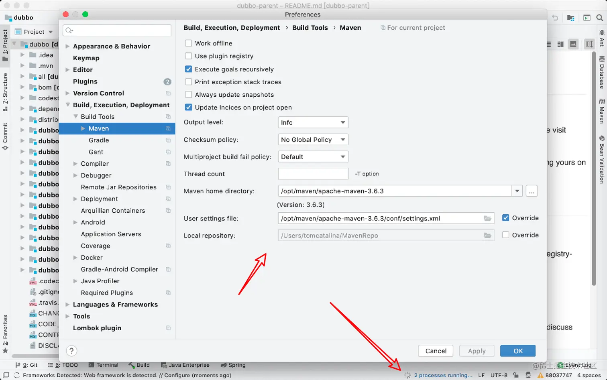Toggle Use plugin registry checkbox
607x380 pixels.
click(x=188, y=56)
